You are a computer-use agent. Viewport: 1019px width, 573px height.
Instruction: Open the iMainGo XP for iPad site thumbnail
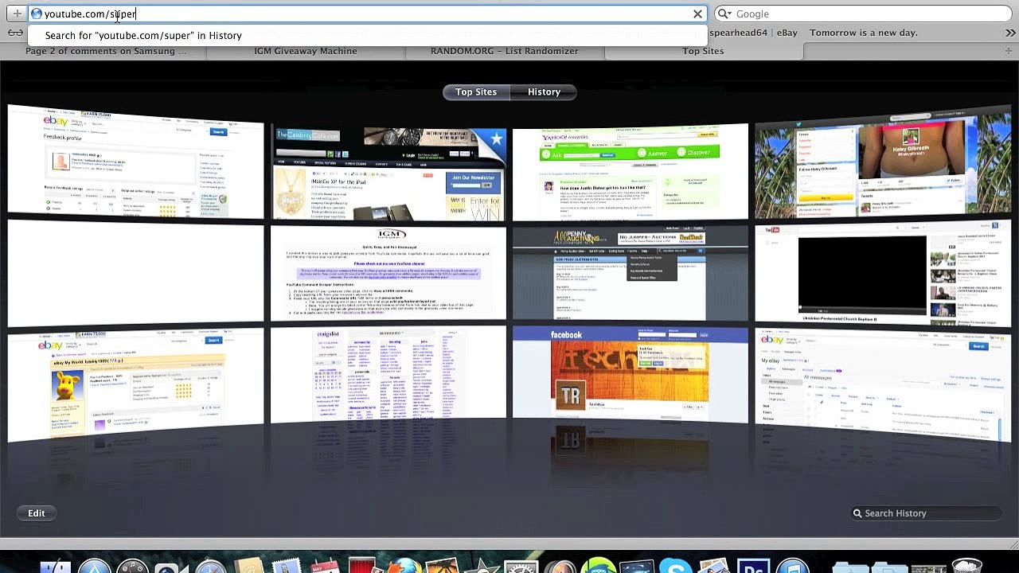pyautogui.click(x=388, y=173)
